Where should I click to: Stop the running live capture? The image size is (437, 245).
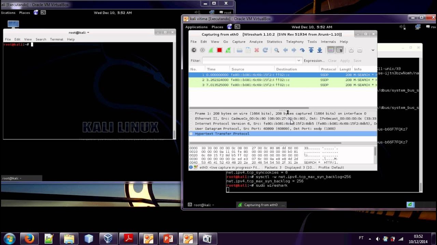coord(219,50)
